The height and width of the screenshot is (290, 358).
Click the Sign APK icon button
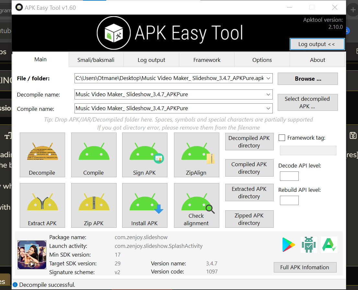pyautogui.click(x=145, y=155)
